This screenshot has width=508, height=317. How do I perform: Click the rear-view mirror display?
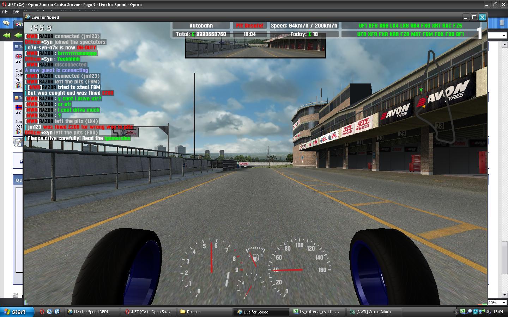pos(255,48)
